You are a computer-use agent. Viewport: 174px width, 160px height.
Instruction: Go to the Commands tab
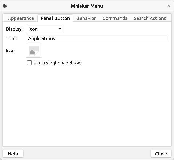tap(115, 18)
